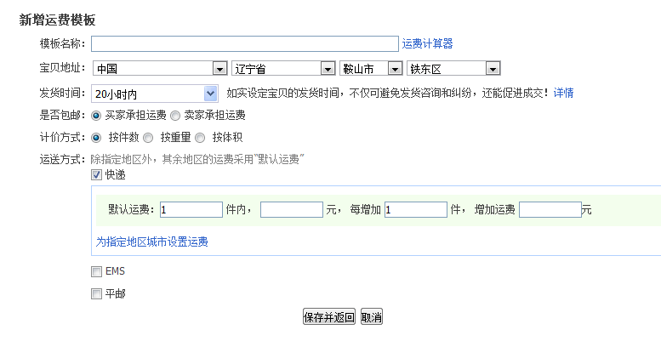Click the 取消 button

pos(372,316)
